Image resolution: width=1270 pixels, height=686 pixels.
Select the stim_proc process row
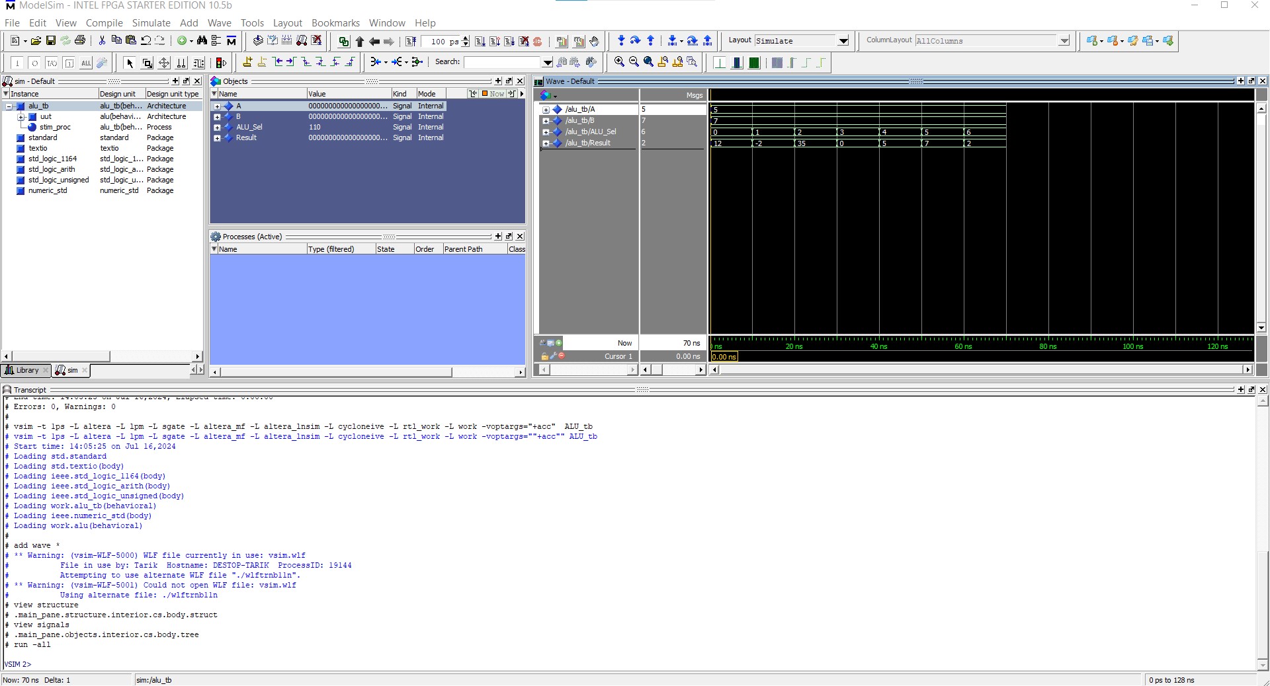(x=102, y=128)
